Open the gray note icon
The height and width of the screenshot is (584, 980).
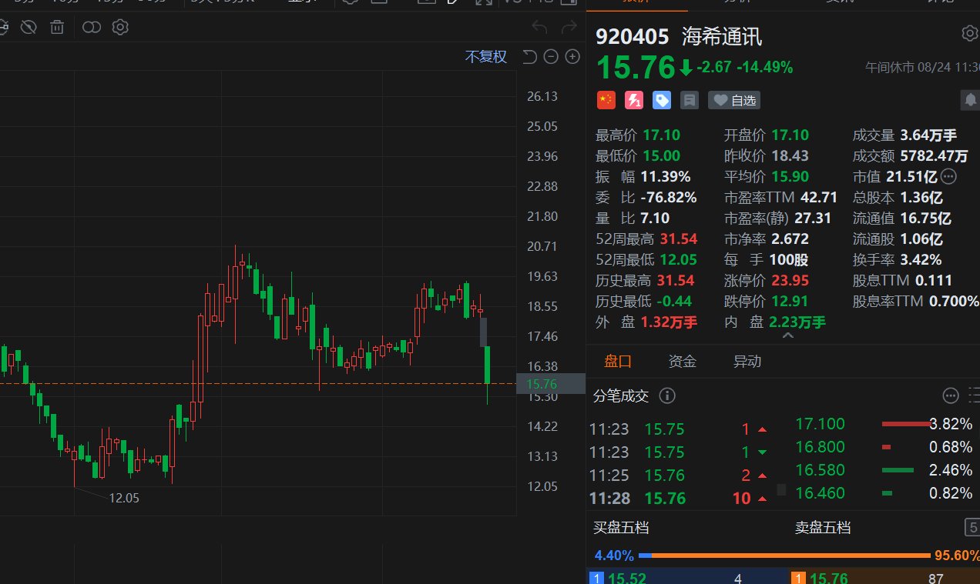coord(689,99)
